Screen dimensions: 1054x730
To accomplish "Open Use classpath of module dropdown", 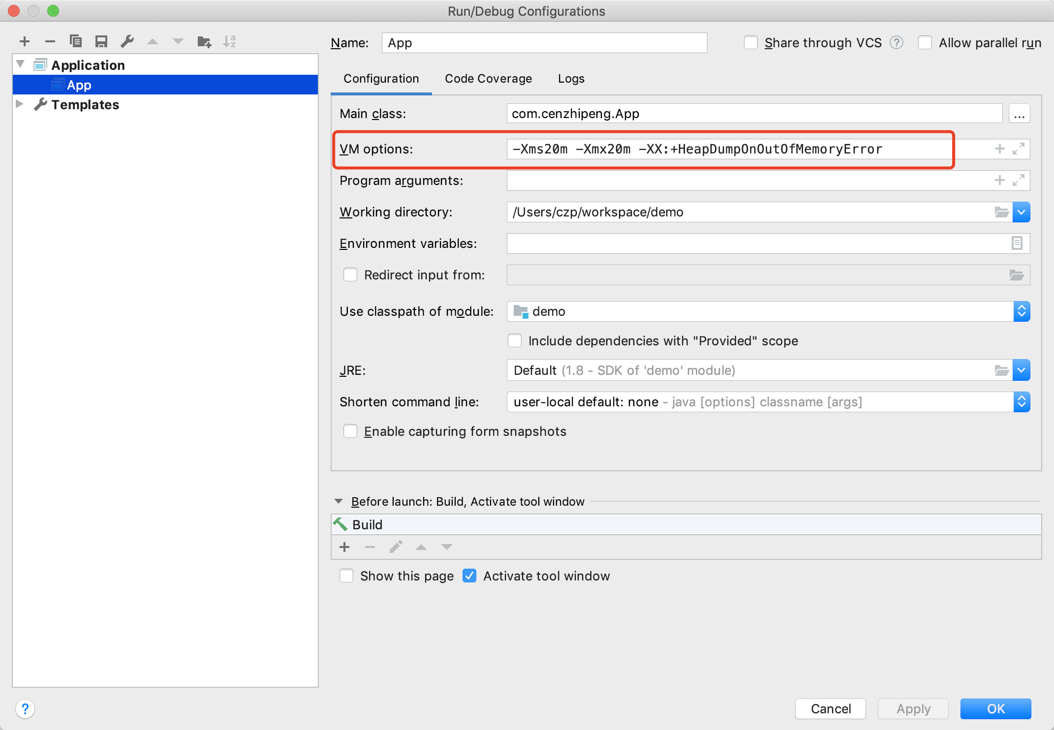I will 1022,311.
